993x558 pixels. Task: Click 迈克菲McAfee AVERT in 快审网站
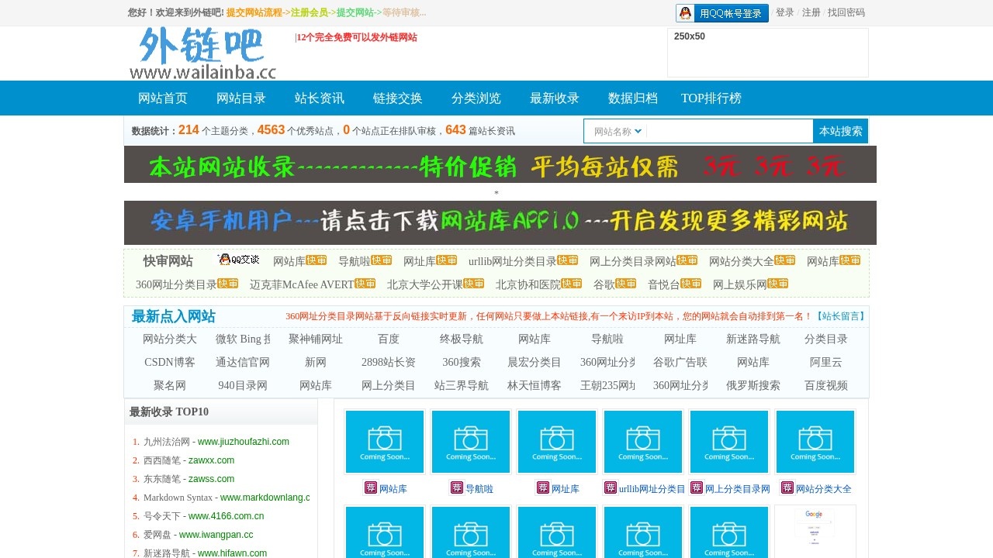click(302, 284)
